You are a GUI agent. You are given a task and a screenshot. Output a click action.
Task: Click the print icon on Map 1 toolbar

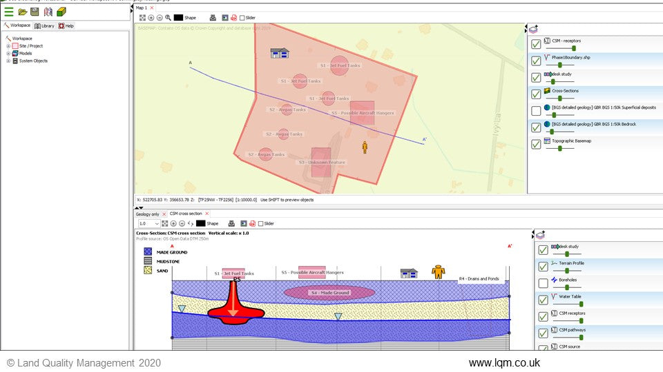[x=213, y=17]
